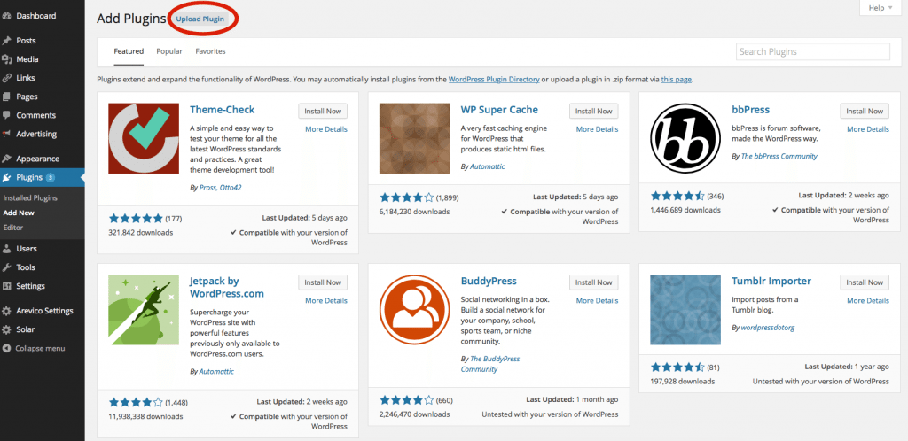
Task: Open The bbPress Community author link
Action: click(779, 156)
